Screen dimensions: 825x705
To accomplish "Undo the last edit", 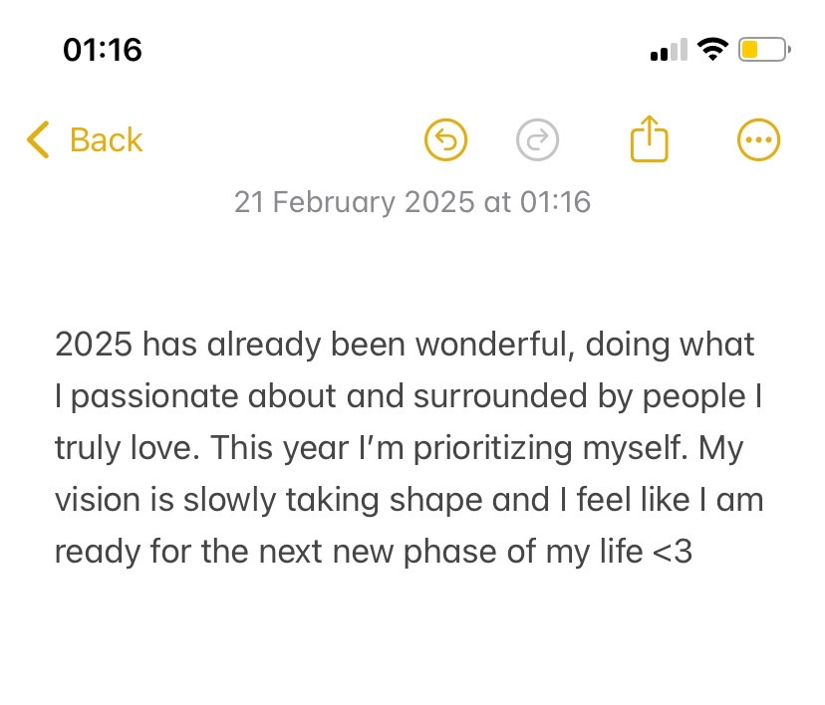I will point(445,140).
